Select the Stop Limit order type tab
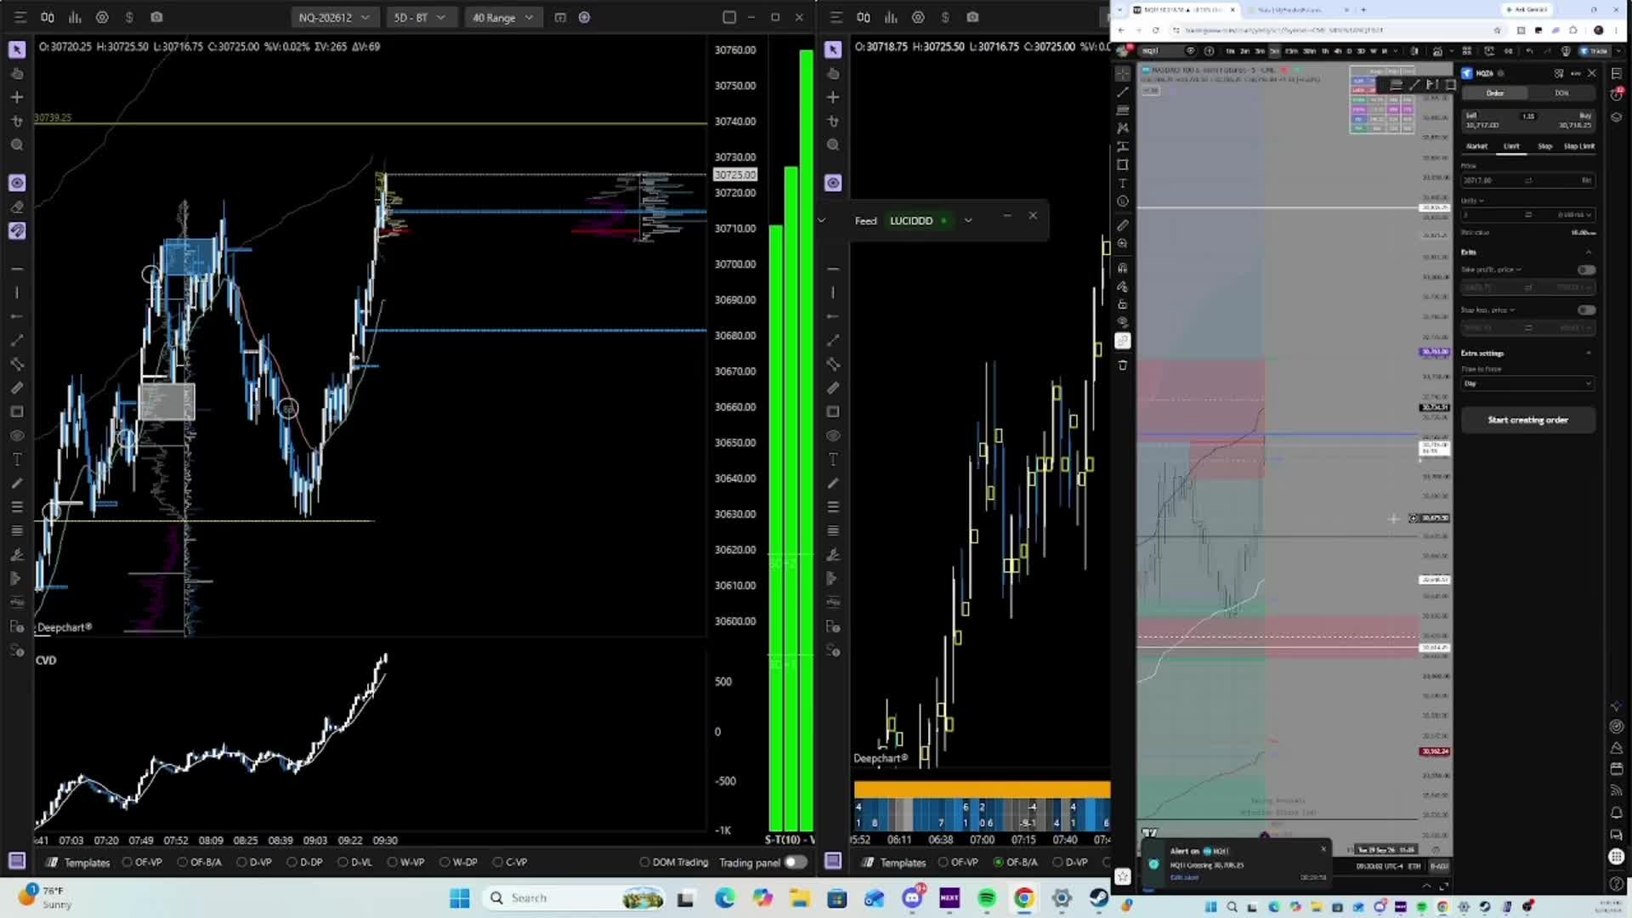The image size is (1632, 918). [1578, 146]
